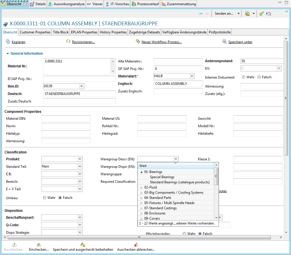291x255 pixels.
Task: Click the Alte Materialnr. input field
Action: tap(178, 61)
